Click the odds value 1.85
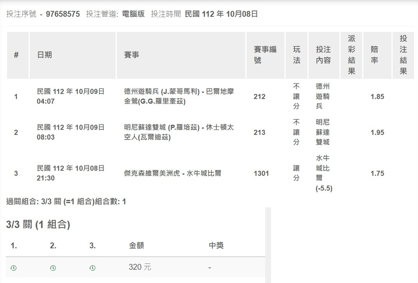 (377, 97)
